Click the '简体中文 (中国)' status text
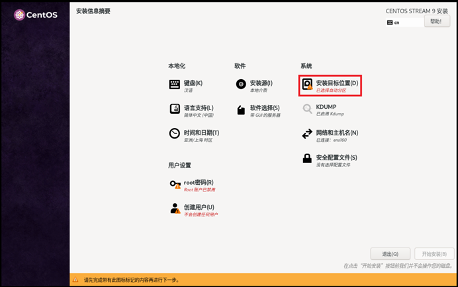Screen dimensions: 458x287 click(199, 115)
